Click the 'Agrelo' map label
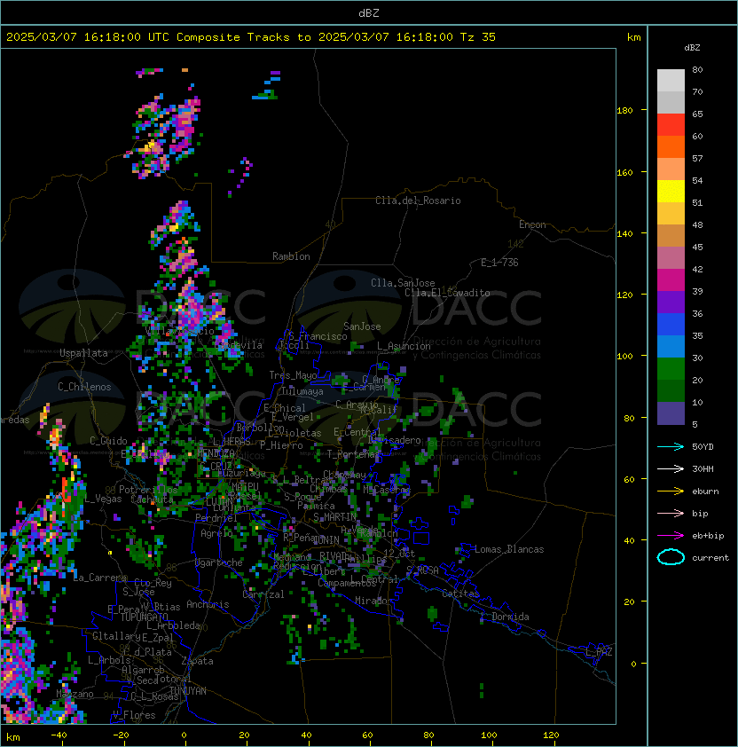This screenshot has width=738, height=747. (x=216, y=533)
